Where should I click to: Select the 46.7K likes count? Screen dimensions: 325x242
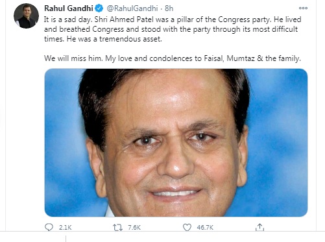click(205, 228)
